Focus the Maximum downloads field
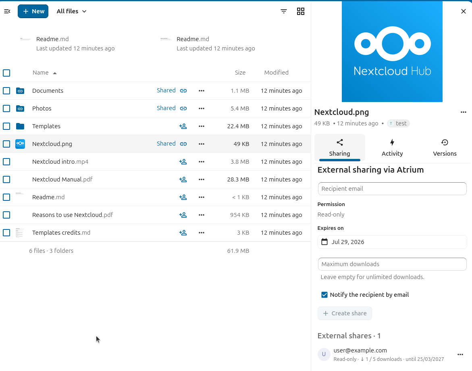The height and width of the screenshot is (371, 472). [392, 264]
